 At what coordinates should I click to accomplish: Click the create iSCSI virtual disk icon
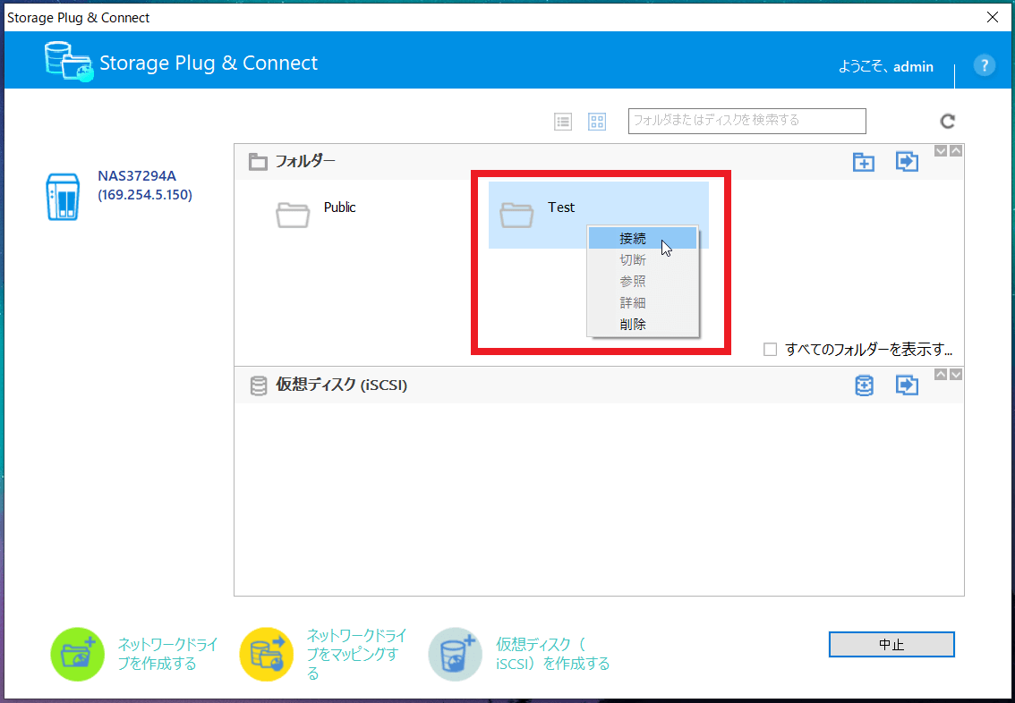click(455, 654)
